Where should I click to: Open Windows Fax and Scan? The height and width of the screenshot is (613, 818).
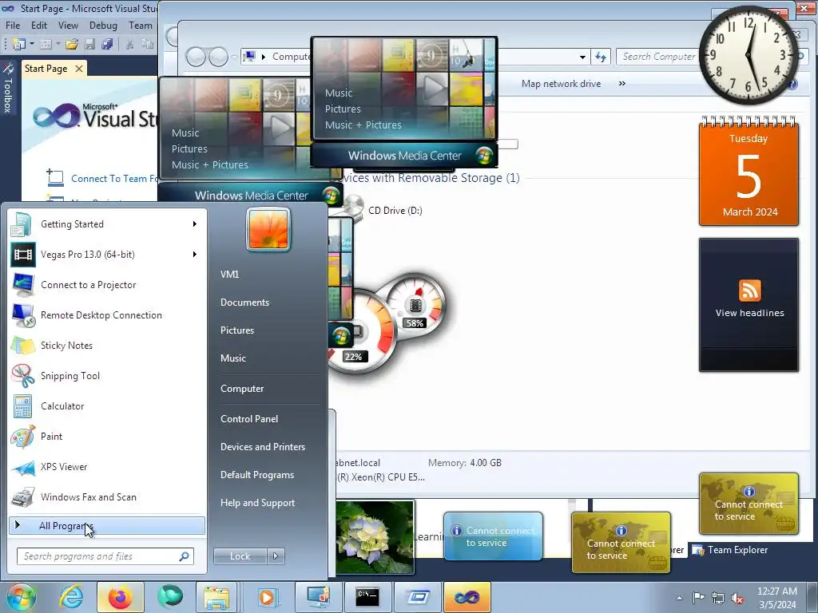click(106, 496)
